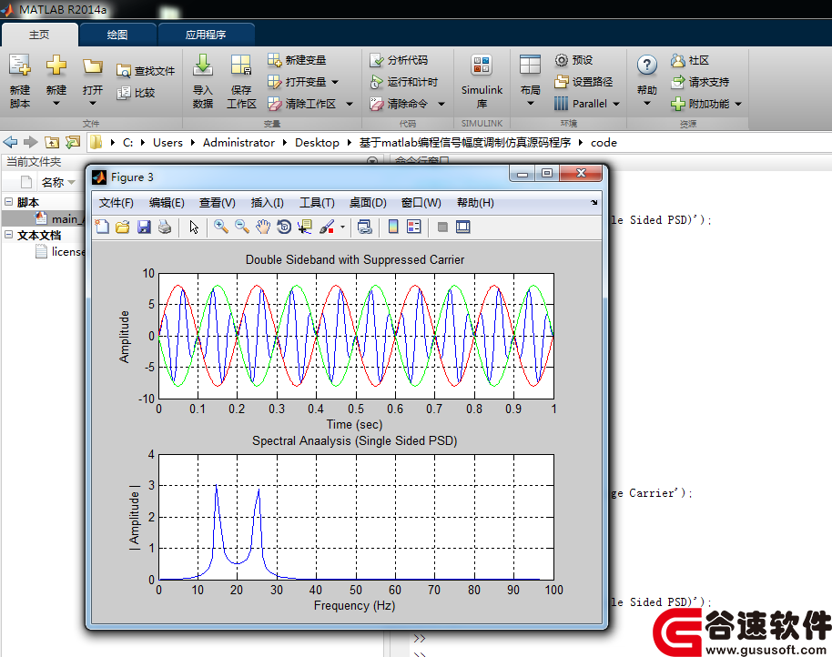Click Hide Plot Tools icon in Figure toolbar
The image size is (832, 657).
[x=442, y=227]
